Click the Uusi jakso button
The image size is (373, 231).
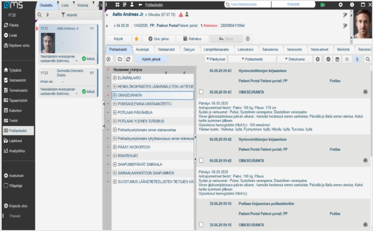point(159,39)
